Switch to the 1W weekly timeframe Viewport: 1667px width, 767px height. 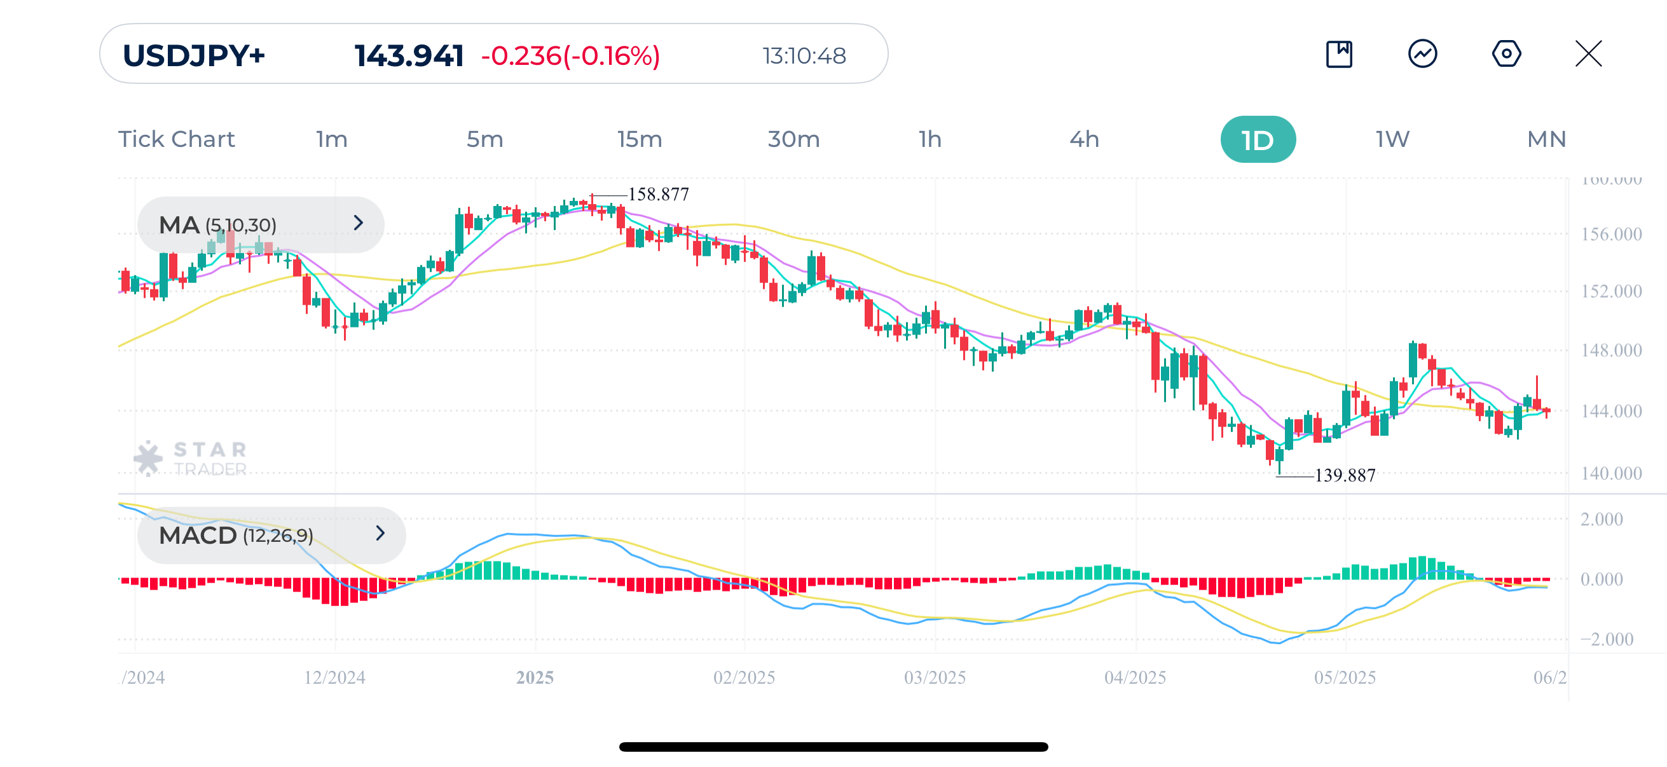coord(1391,139)
